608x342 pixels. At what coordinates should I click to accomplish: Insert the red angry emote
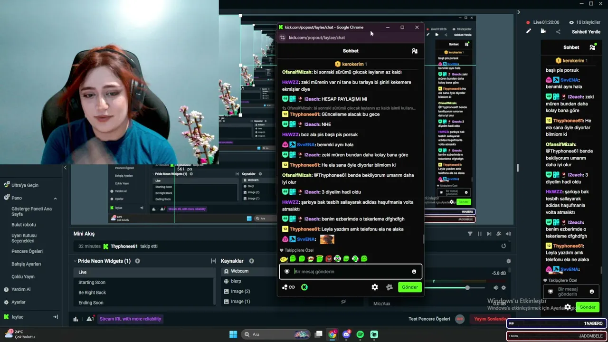328,259
